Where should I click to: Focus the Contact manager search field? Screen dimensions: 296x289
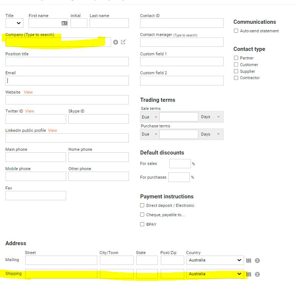(182, 42)
